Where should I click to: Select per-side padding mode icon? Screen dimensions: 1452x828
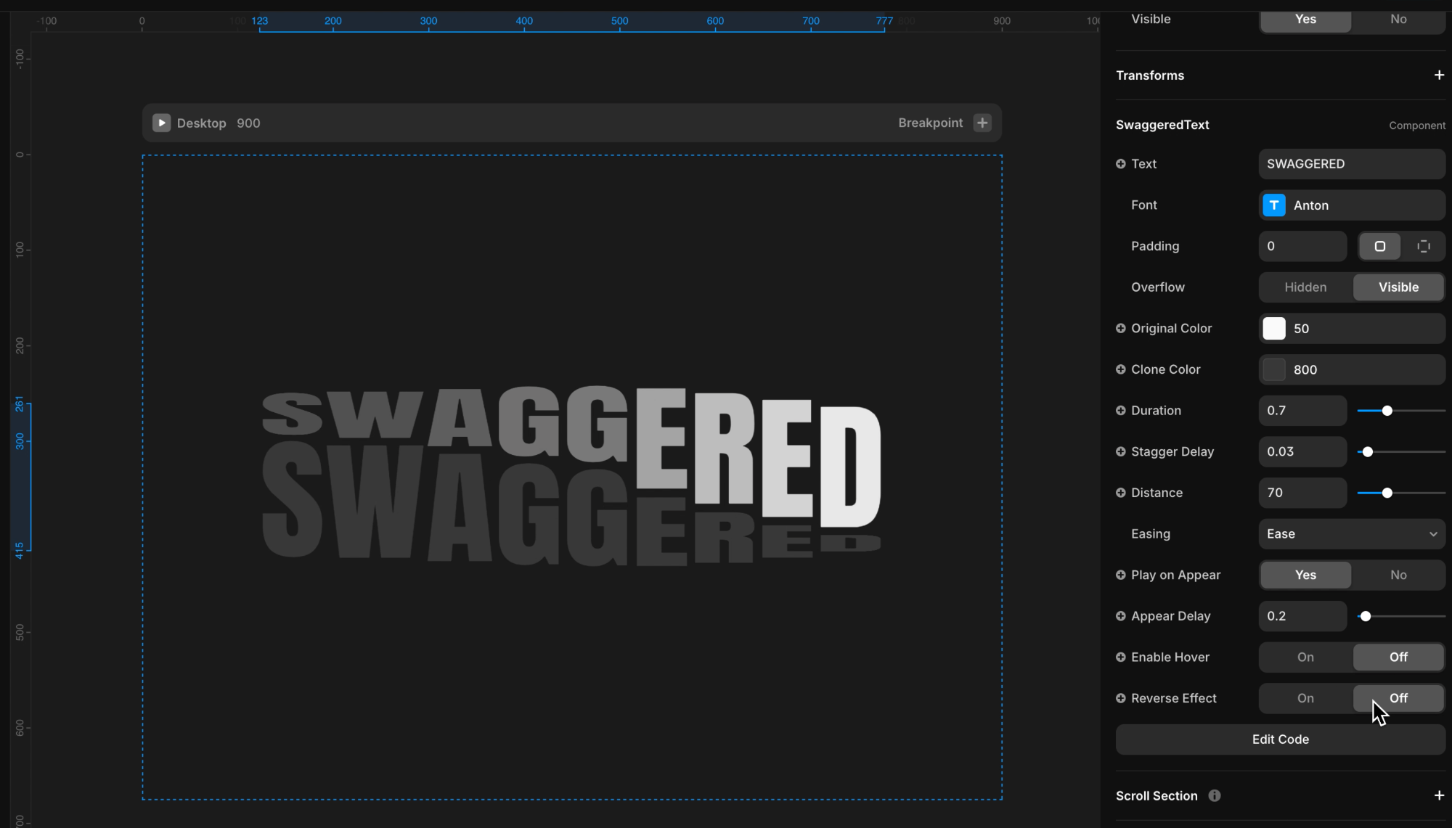(x=1423, y=247)
